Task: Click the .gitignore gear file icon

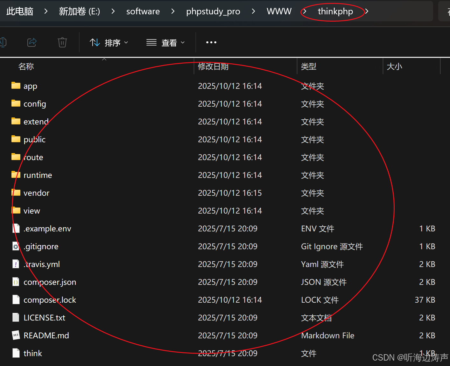Action: click(x=16, y=246)
